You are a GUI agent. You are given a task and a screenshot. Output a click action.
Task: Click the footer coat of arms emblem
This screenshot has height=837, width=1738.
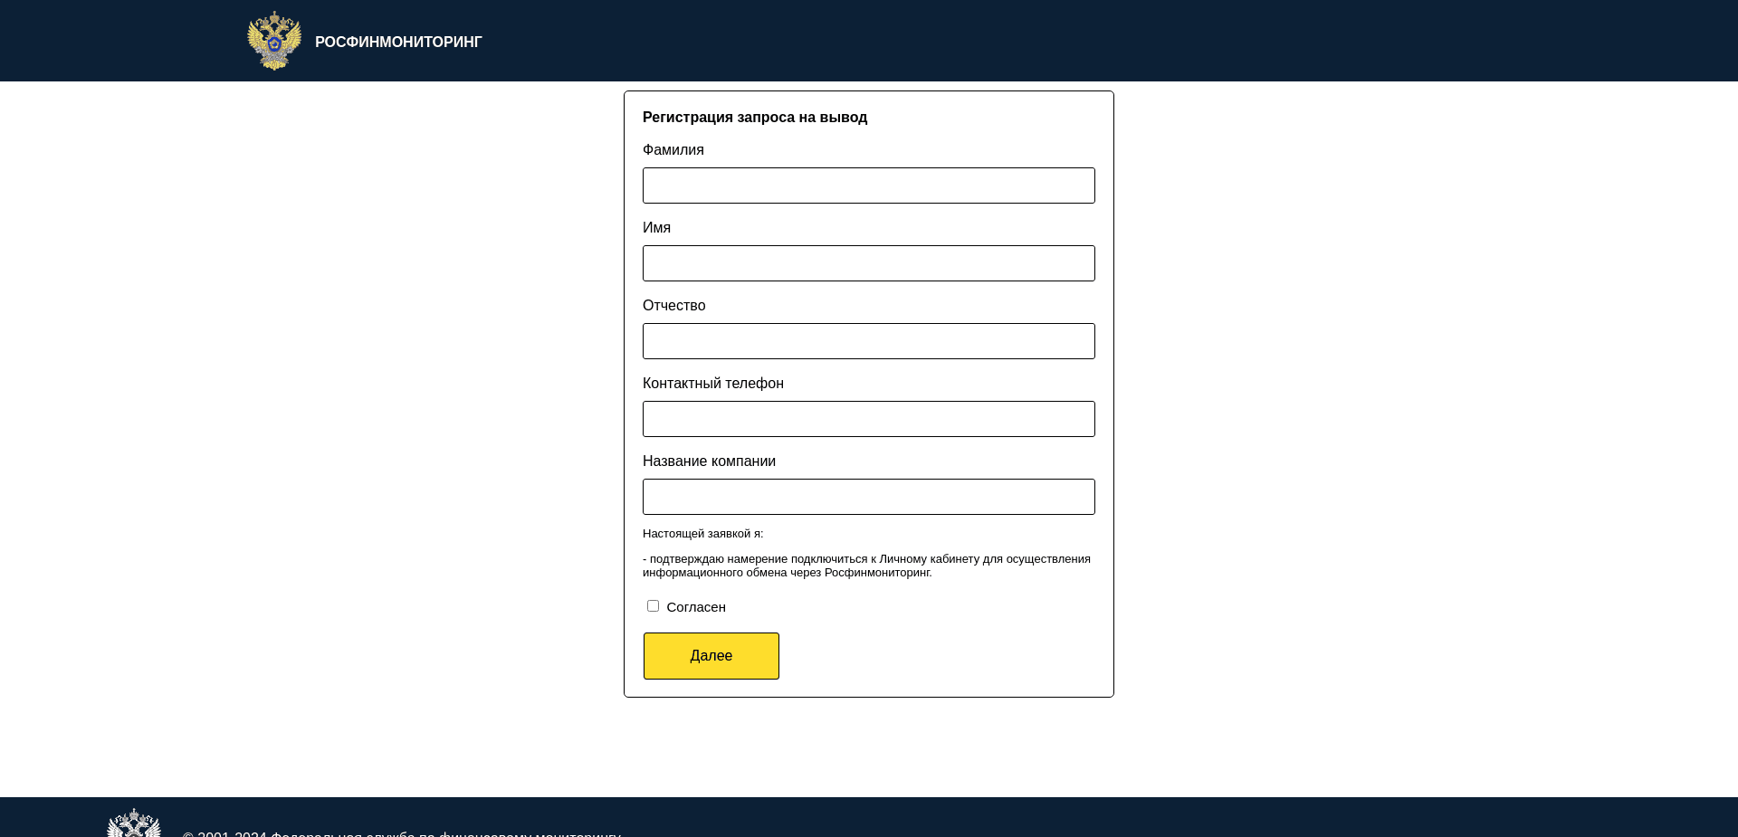[x=134, y=823]
